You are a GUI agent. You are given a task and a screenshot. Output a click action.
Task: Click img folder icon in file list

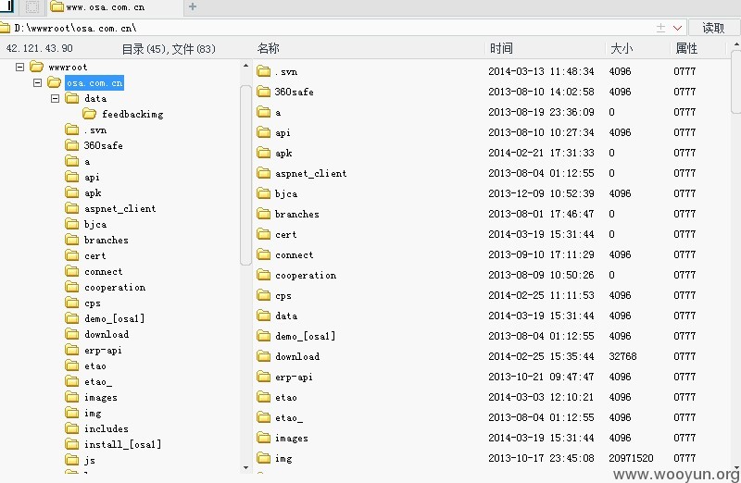click(x=263, y=458)
